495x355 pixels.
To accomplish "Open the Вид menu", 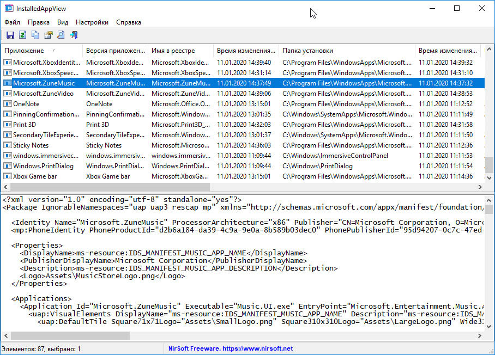I will (63, 22).
